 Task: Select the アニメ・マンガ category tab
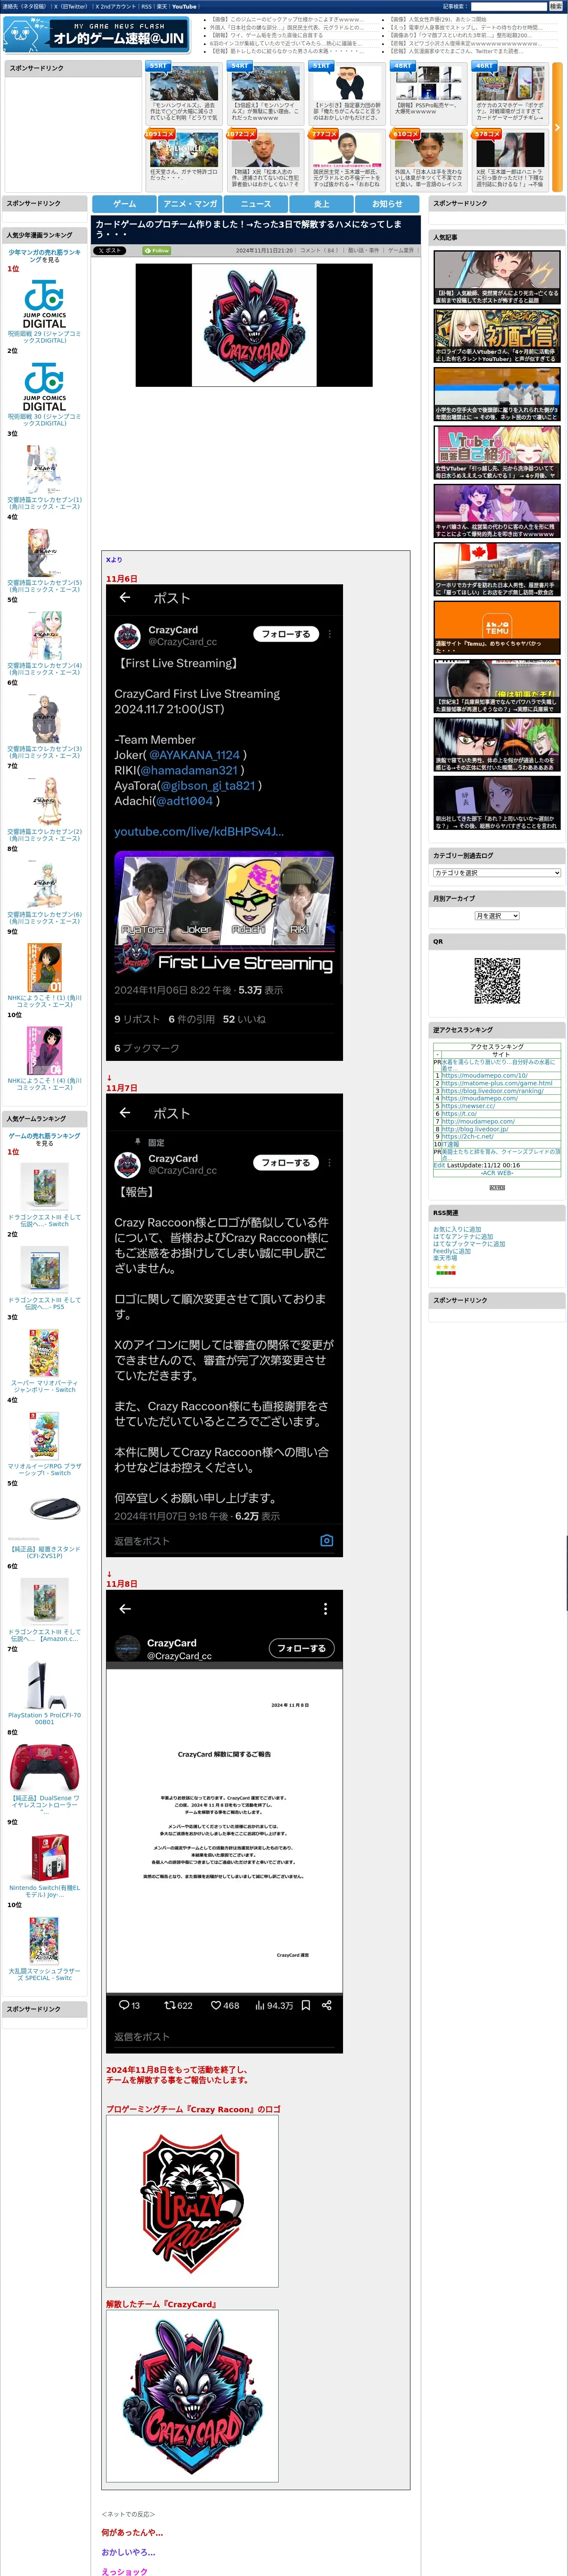[190, 204]
